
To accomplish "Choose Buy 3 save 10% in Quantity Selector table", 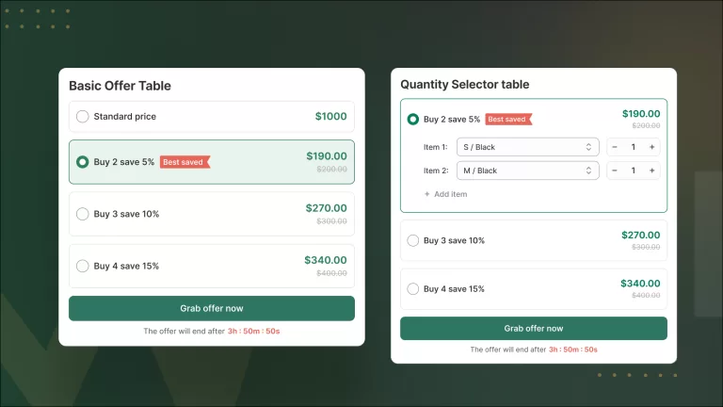I will (413, 240).
